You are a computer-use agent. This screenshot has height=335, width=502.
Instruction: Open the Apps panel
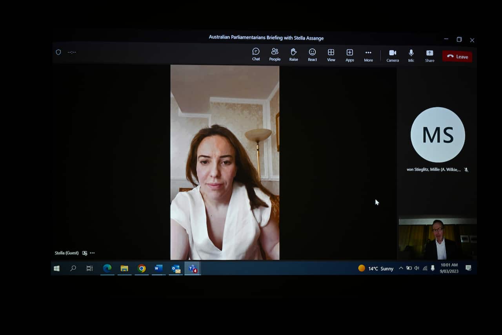[x=349, y=54]
